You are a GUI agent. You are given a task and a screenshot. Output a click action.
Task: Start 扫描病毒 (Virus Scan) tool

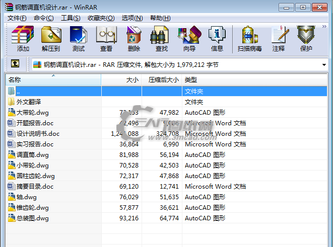click(x=250, y=39)
